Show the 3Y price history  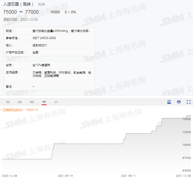(56, 102)
